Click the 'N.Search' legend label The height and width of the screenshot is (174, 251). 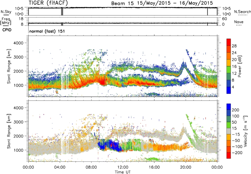[242, 12]
